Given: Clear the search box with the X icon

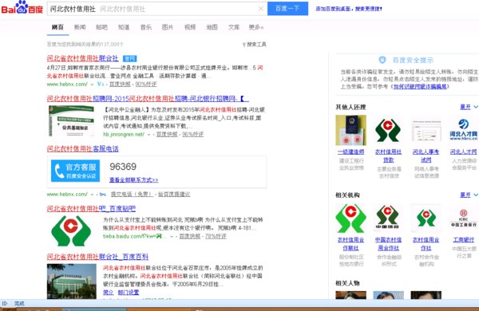Looking at the screenshot, I should 260,9.
